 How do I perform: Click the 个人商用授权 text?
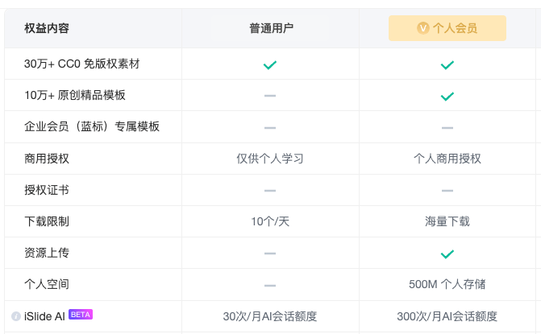coord(447,159)
